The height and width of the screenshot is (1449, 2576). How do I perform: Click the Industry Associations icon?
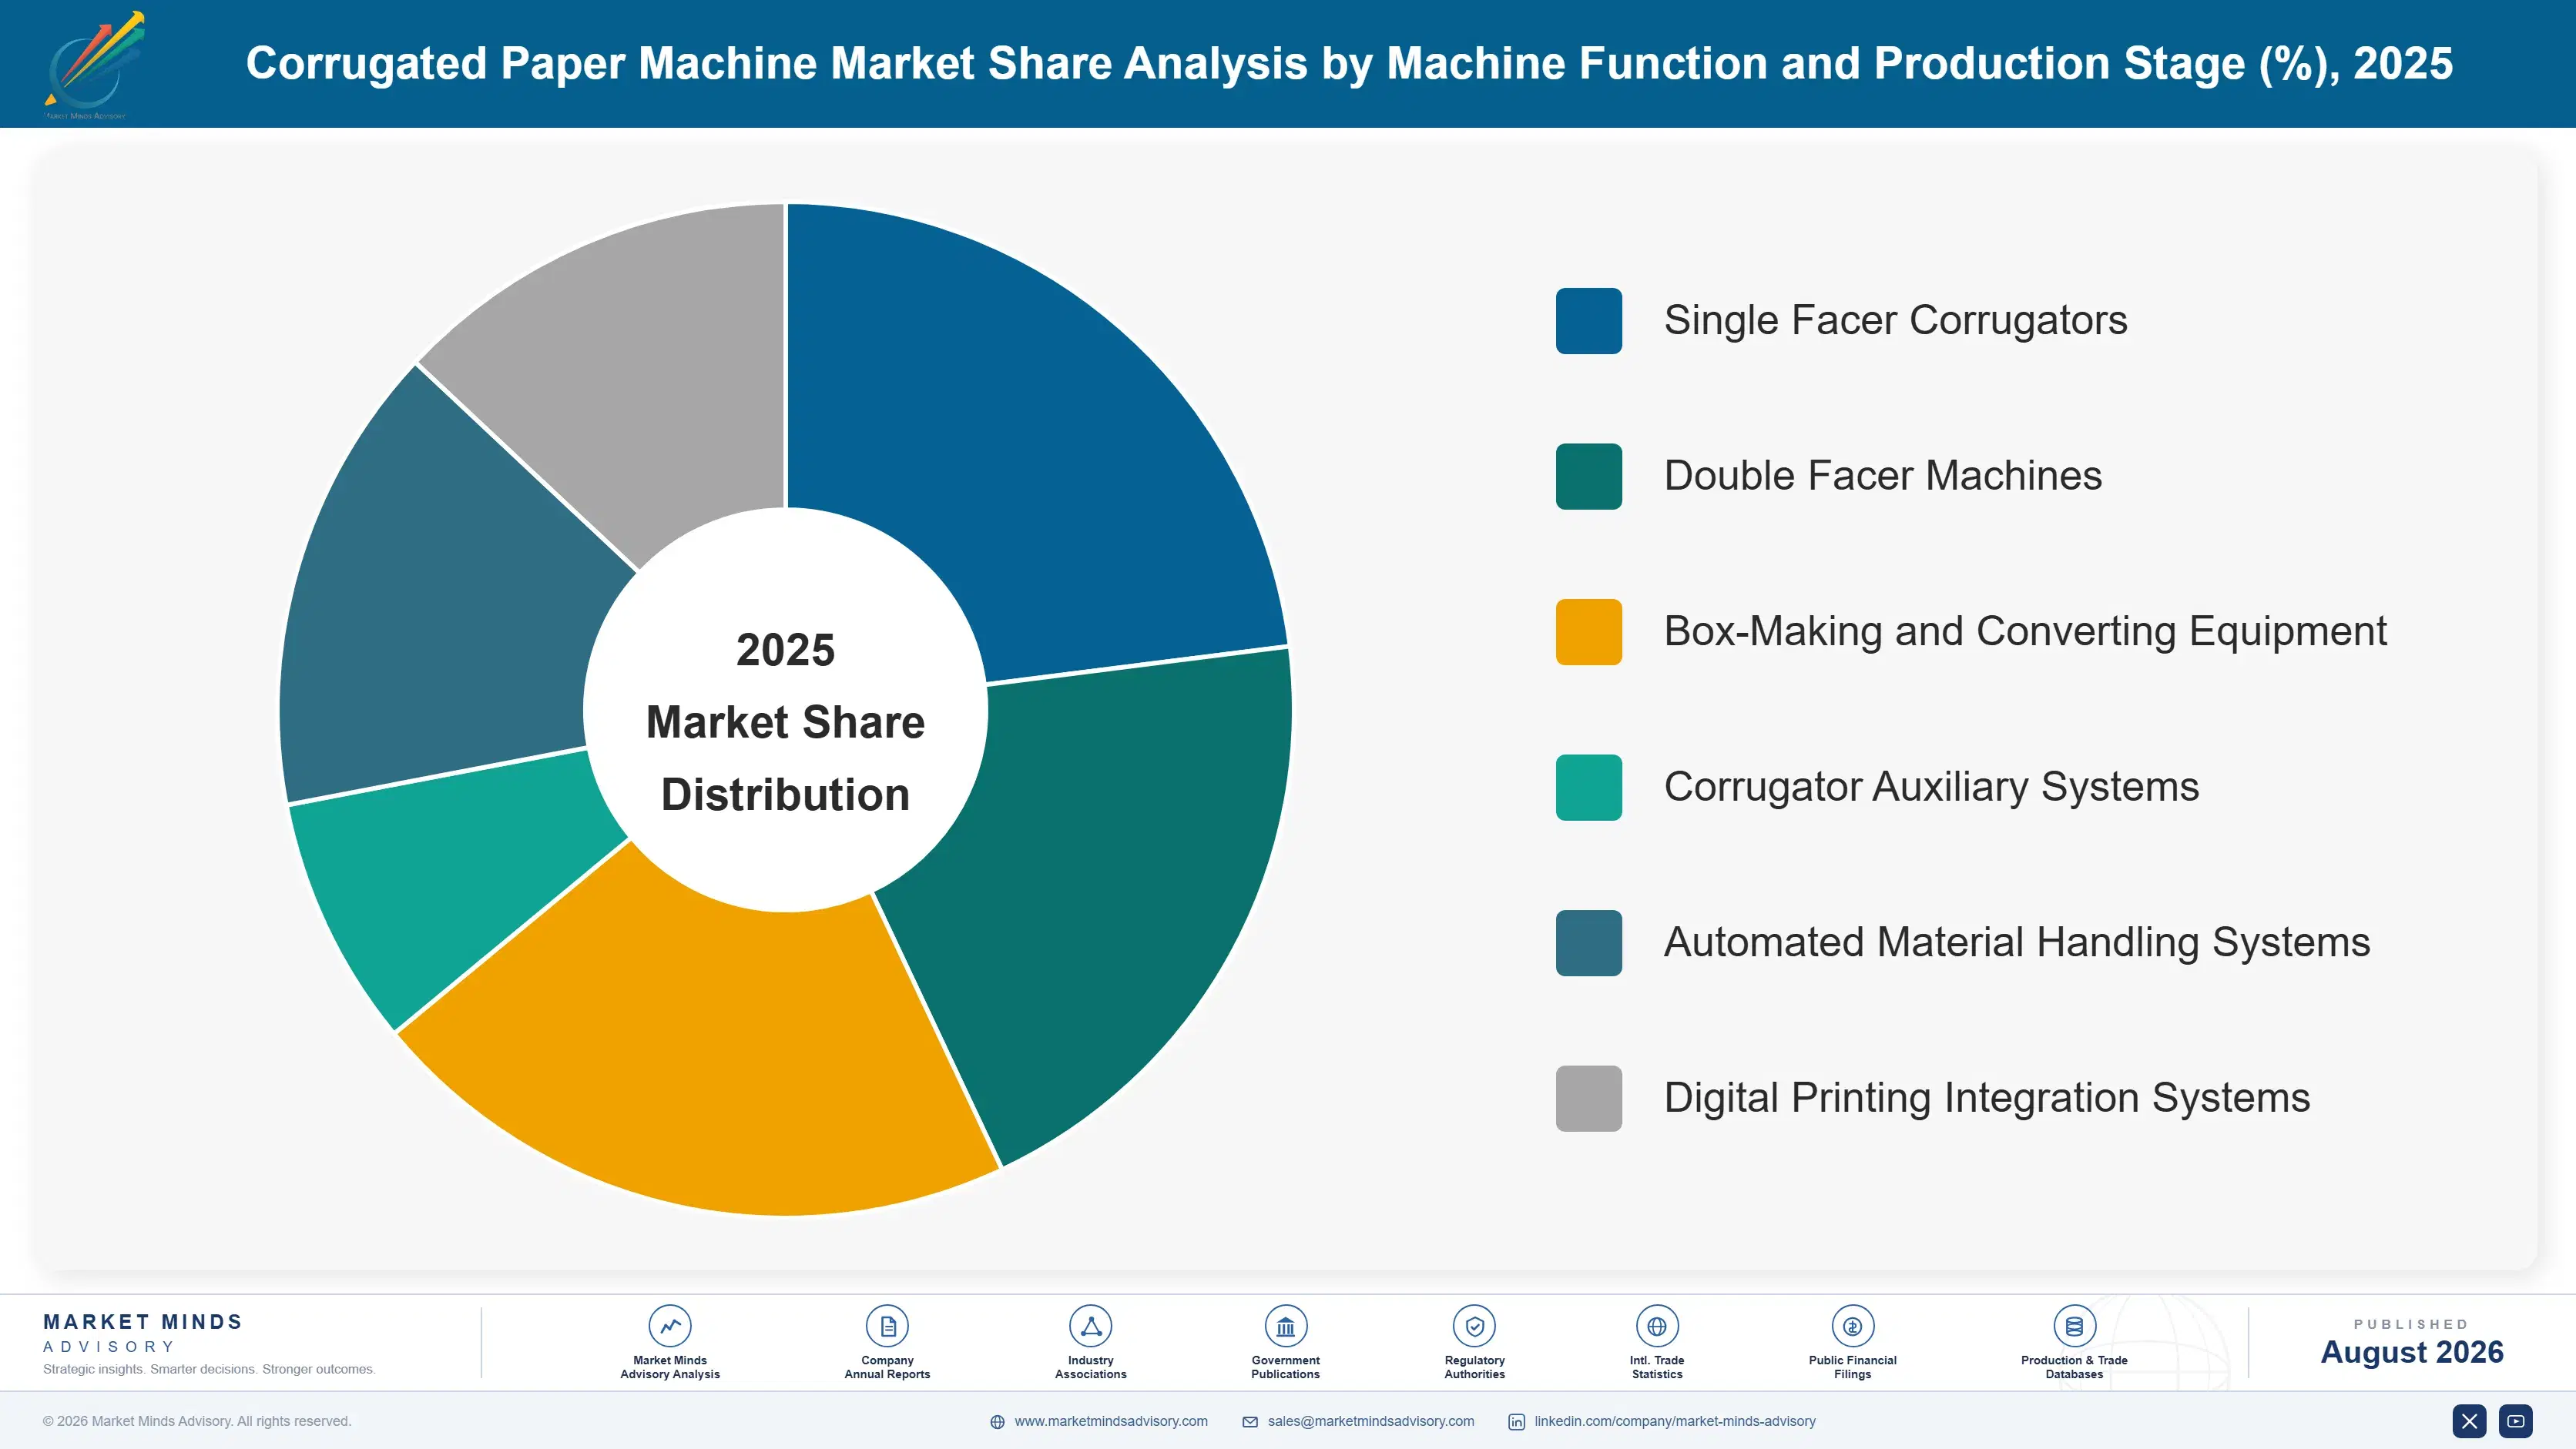point(1090,1326)
